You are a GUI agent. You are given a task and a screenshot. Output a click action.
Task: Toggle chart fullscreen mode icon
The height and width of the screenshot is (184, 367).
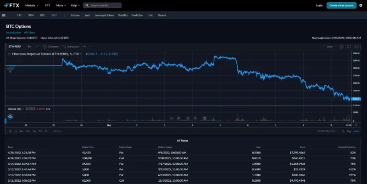point(349,47)
